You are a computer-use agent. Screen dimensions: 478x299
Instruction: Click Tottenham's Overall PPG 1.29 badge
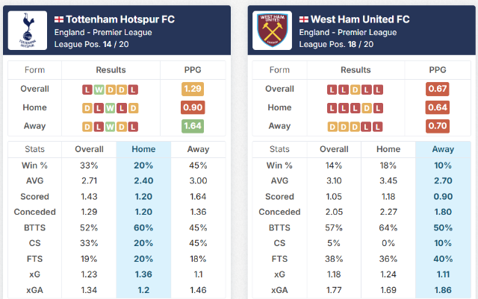click(x=192, y=89)
